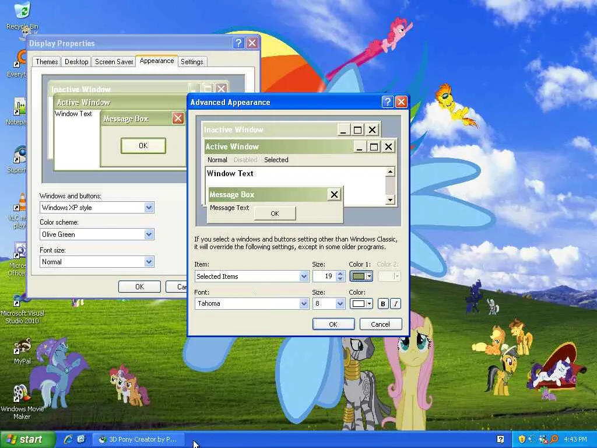The height and width of the screenshot is (448, 597).
Task: Click the help button in Advanced Appearance title bar
Action: click(387, 101)
